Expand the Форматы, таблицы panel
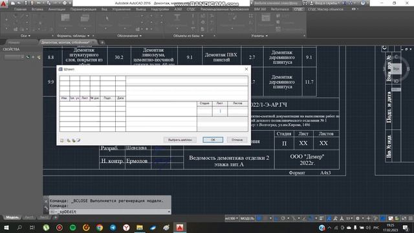The image size is (414, 233). point(73,36)
